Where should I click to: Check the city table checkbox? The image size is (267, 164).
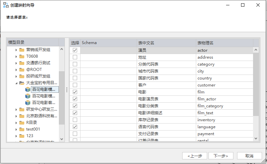pyautogui.click(x=75, y=71)
